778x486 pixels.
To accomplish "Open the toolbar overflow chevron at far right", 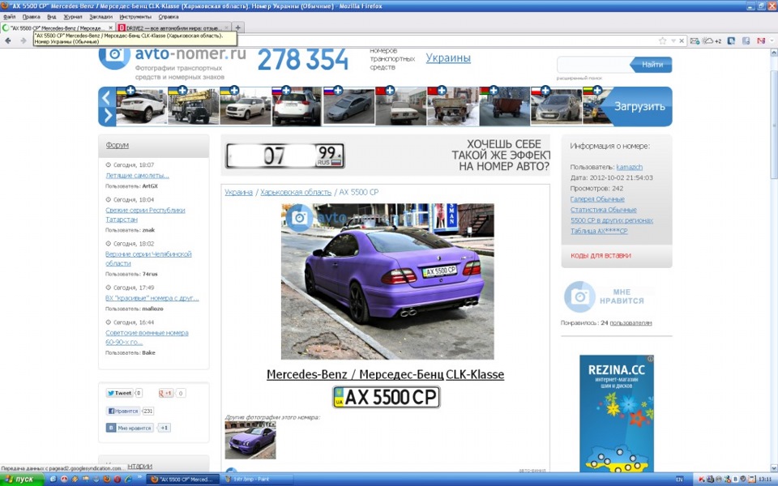I will 772,40.
